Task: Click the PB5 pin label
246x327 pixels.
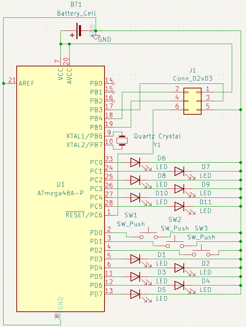Action: [x=96, y=127]
